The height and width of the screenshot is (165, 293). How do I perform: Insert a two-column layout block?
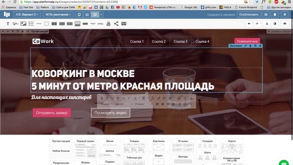[54, 24]
